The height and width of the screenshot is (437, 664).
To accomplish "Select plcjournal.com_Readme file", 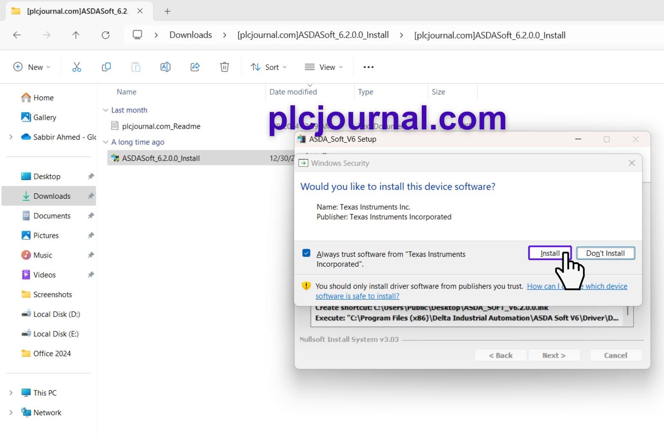I will point(161,126).
